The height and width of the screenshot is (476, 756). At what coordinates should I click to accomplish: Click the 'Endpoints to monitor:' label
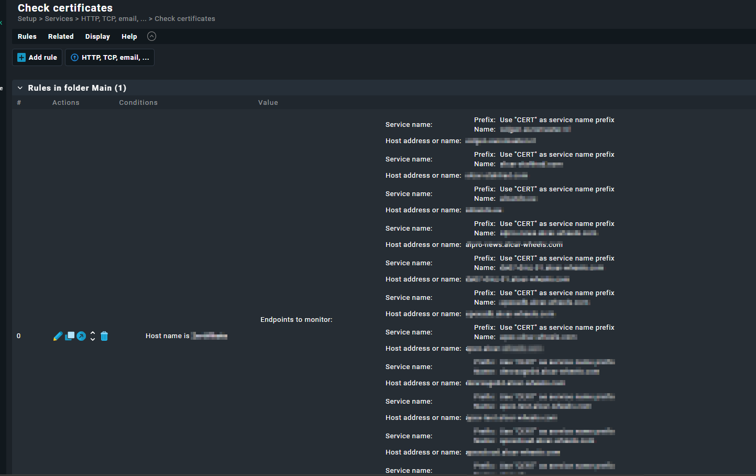[297, 320]
